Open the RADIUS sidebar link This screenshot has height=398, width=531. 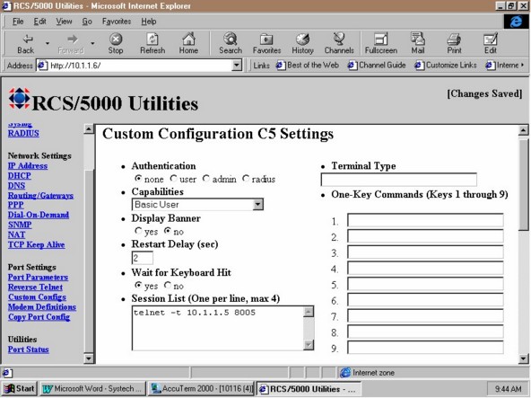(x=23, y=133)
